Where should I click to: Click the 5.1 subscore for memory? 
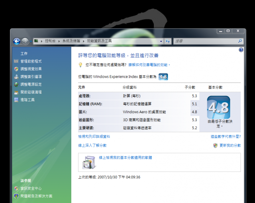click(194, 104)
